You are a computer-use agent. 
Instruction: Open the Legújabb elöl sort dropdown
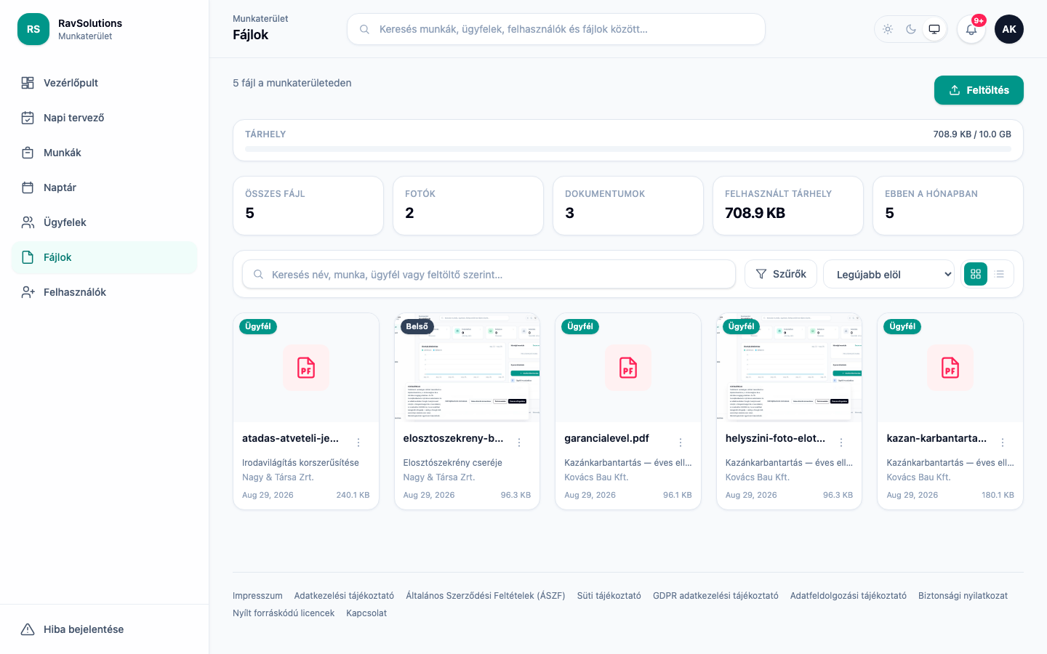tap(888, 274)
